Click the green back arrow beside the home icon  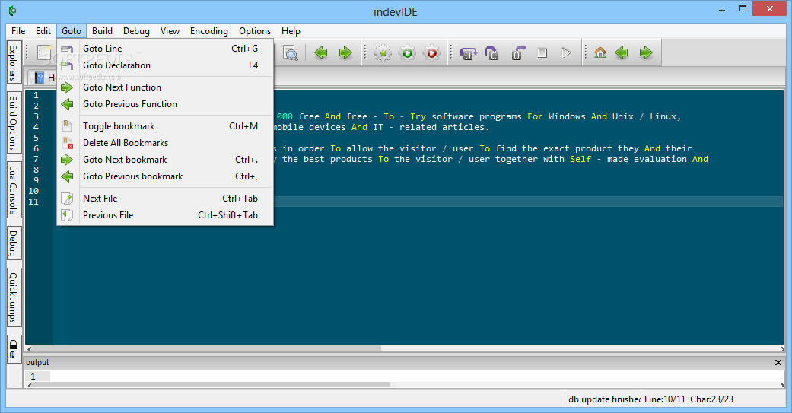(x=622, y=52)
